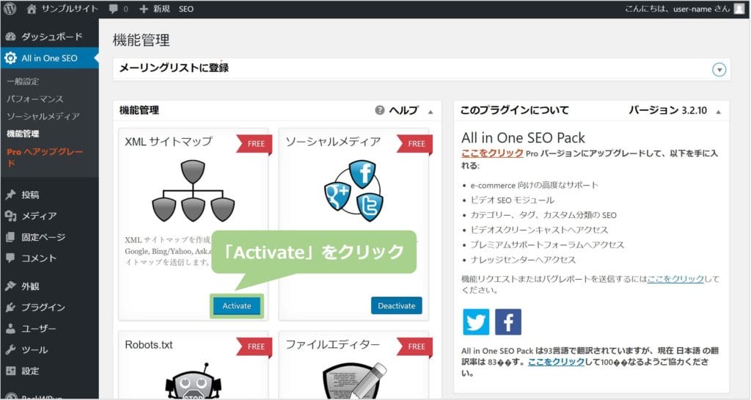Activate the XML サイトマップ feature
The image size is (751, 400).
237,305
